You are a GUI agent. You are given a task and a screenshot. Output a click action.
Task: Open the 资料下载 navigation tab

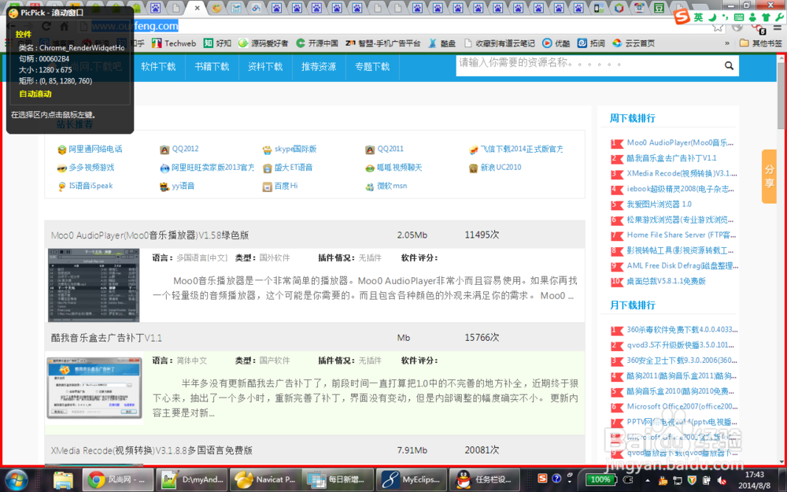point(265,66)
